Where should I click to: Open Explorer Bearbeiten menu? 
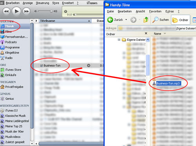125,11
